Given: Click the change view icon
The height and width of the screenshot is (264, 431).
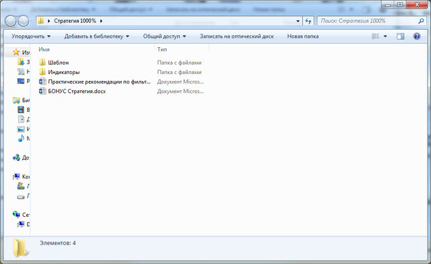Looking at the screenshot, I should (x=375, y=36).
